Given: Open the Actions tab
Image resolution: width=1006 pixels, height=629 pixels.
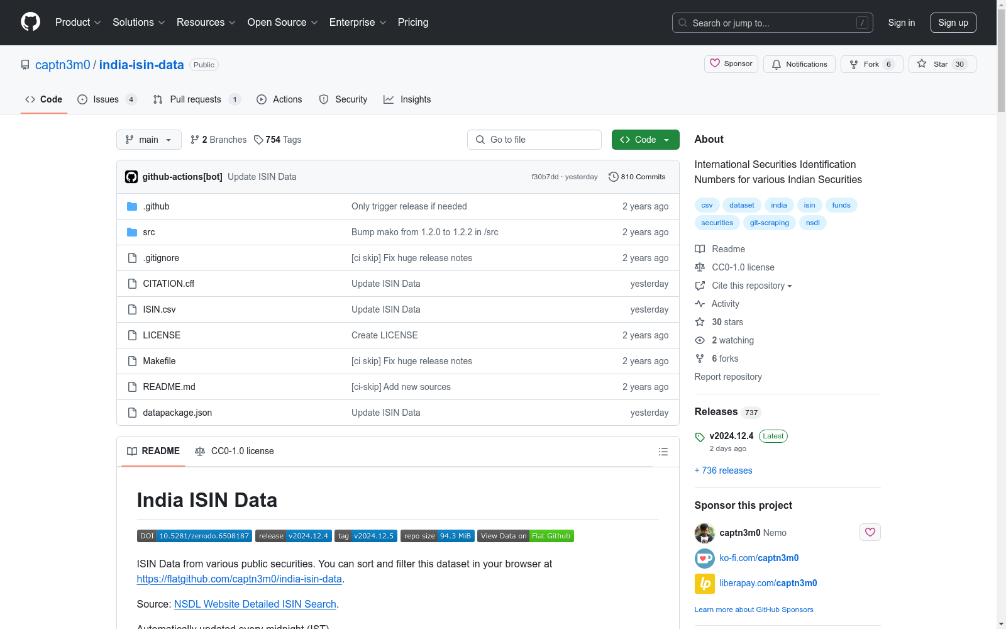Looking at the screenshot, I should [x=279, y=99].
